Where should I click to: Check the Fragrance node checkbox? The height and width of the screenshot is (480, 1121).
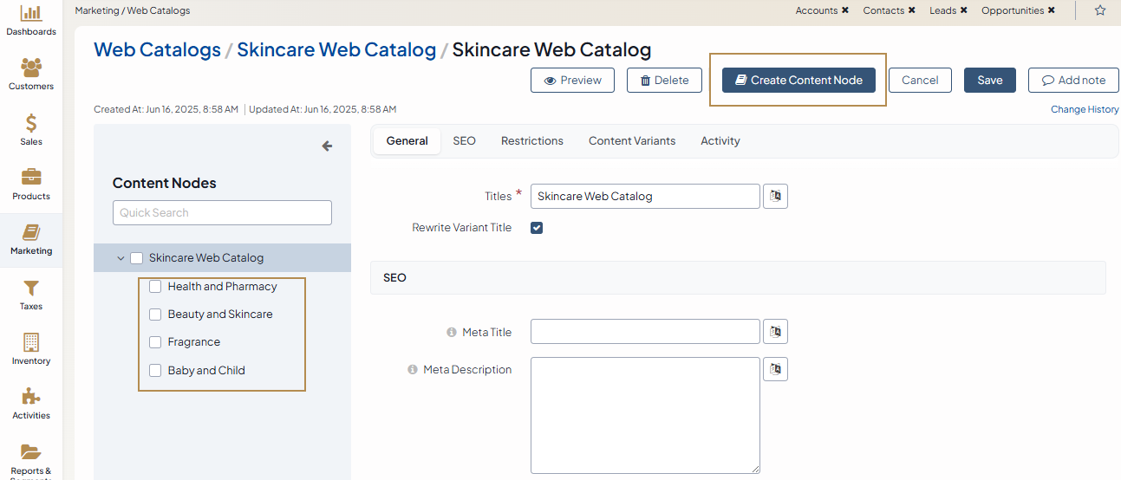pyautogui.click(x=155, y=342)
